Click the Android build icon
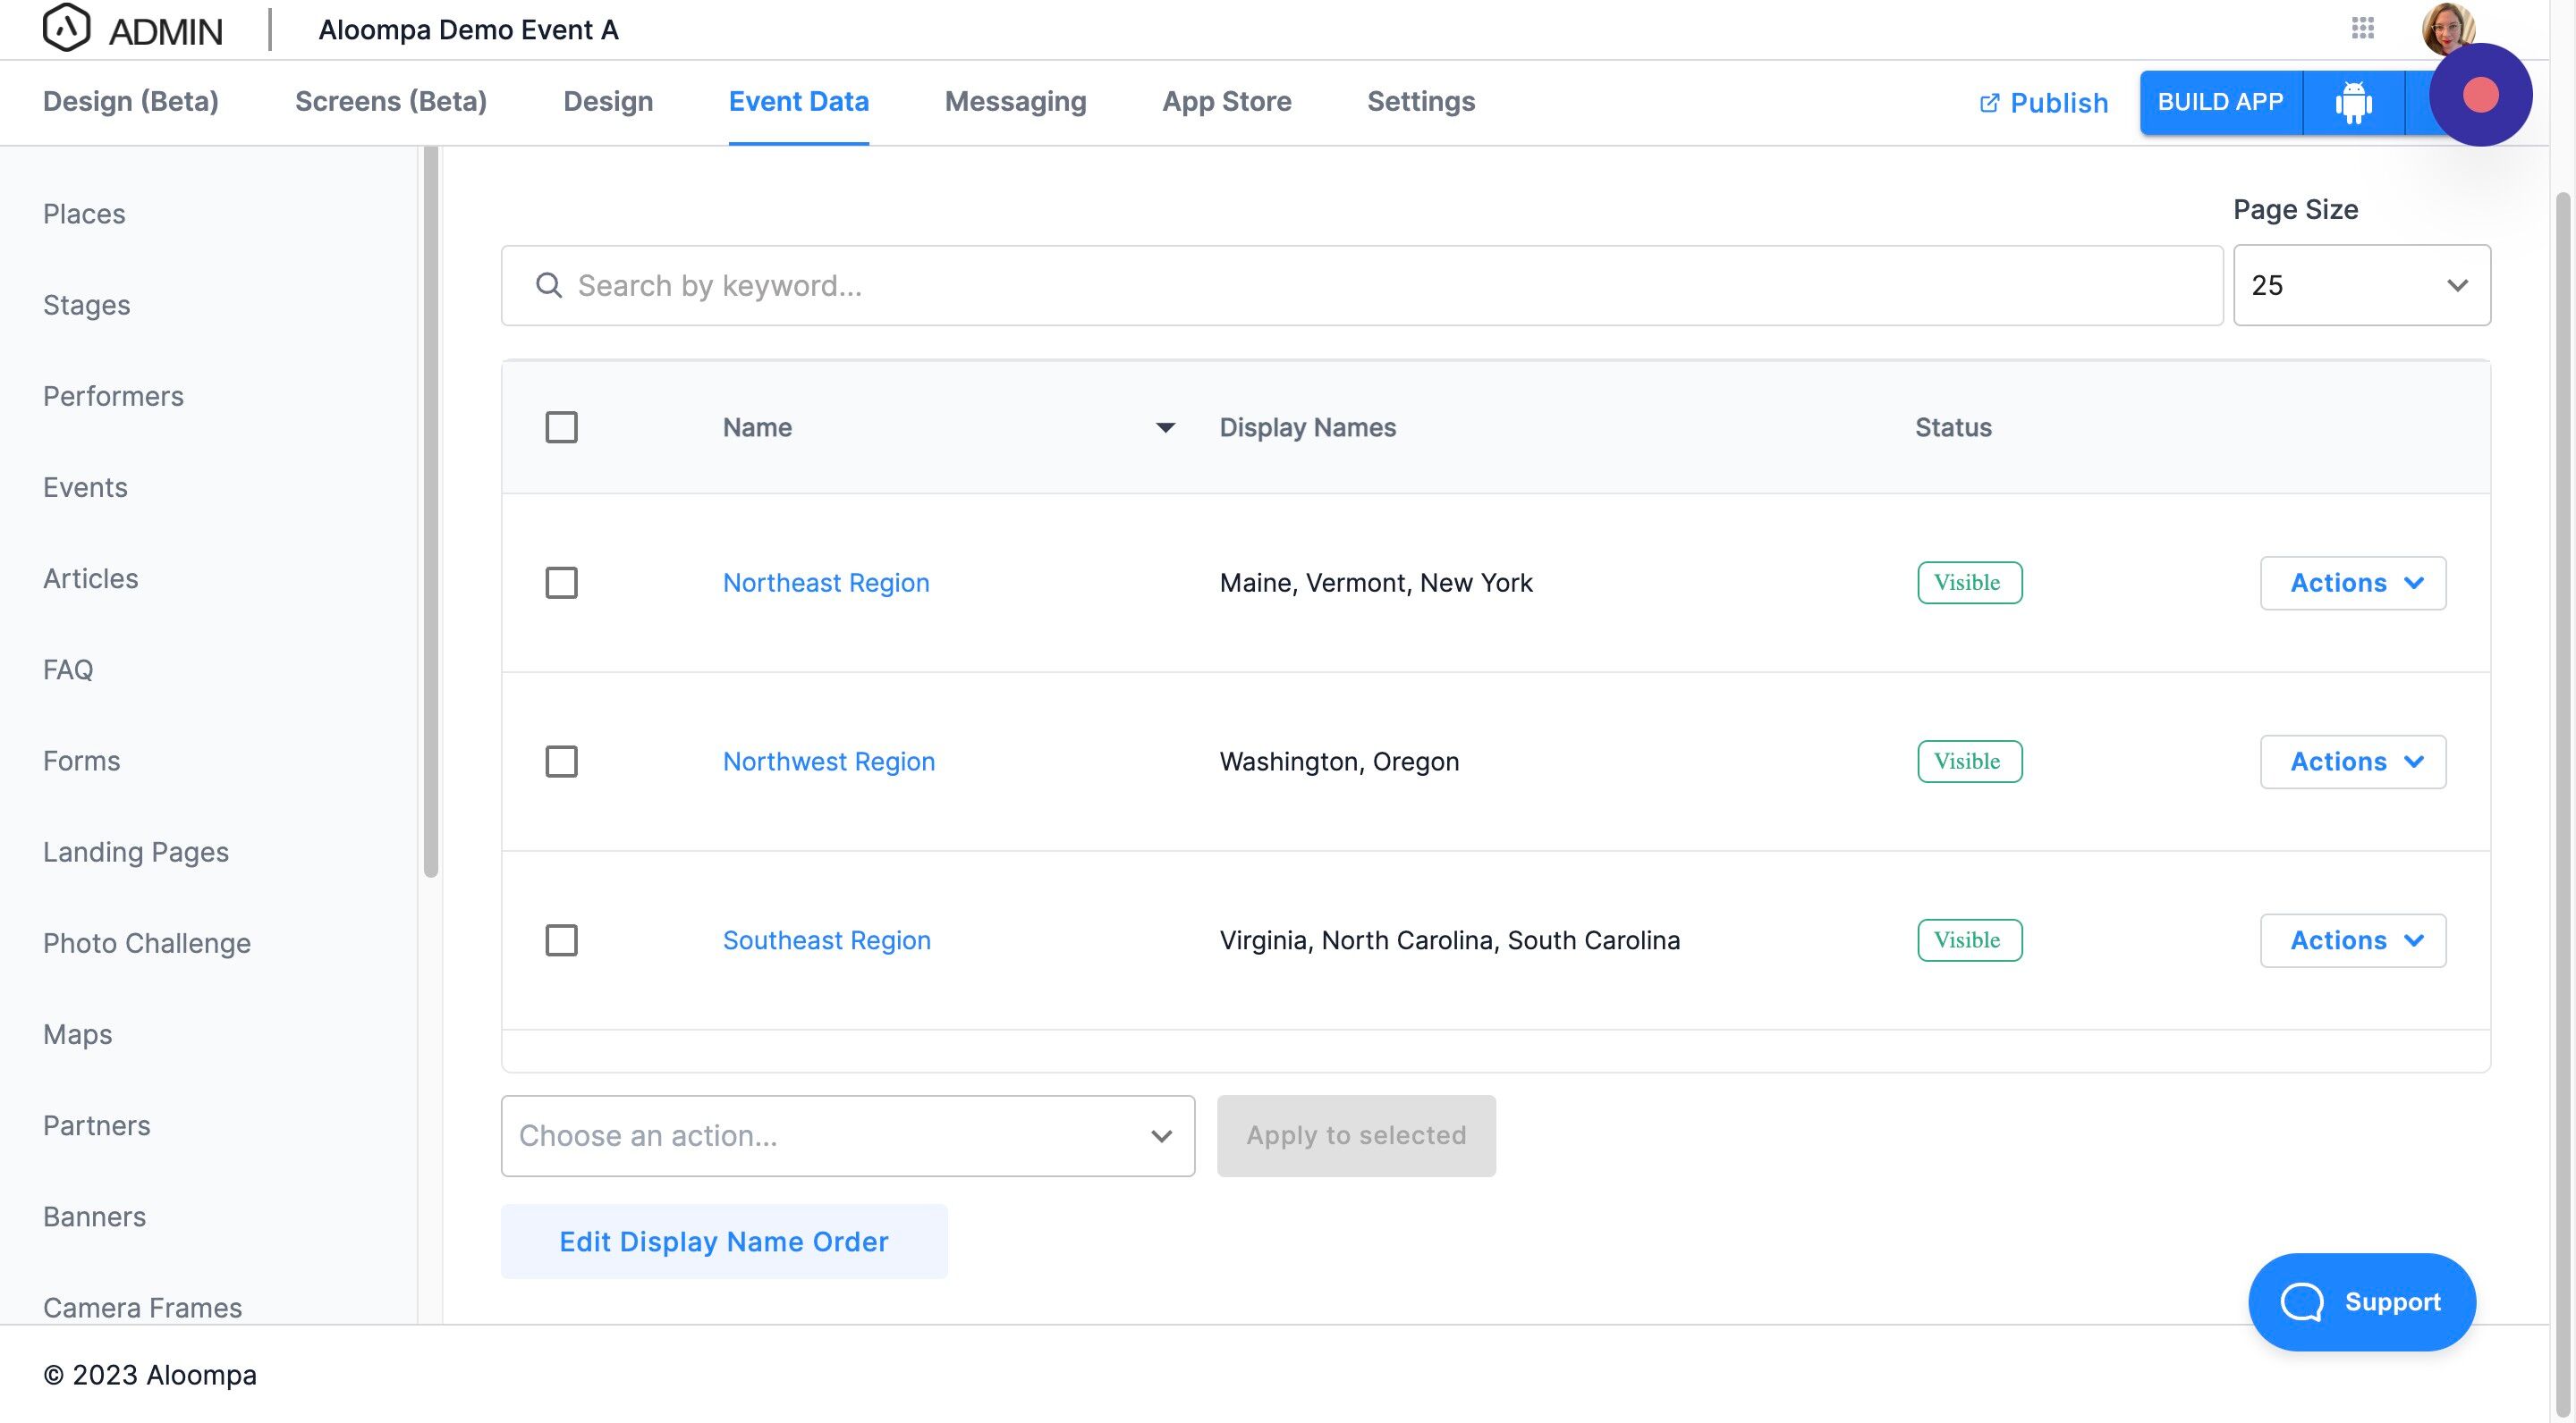Screen dimensions: 2576x1423 (x=2353, y=102)
